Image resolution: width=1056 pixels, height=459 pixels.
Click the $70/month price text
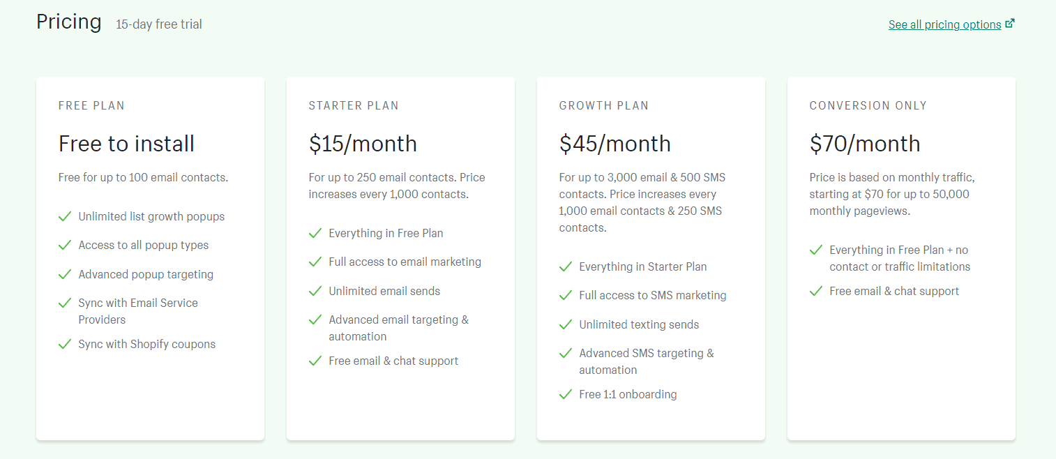pyautogui.click(x=864, y=143)
